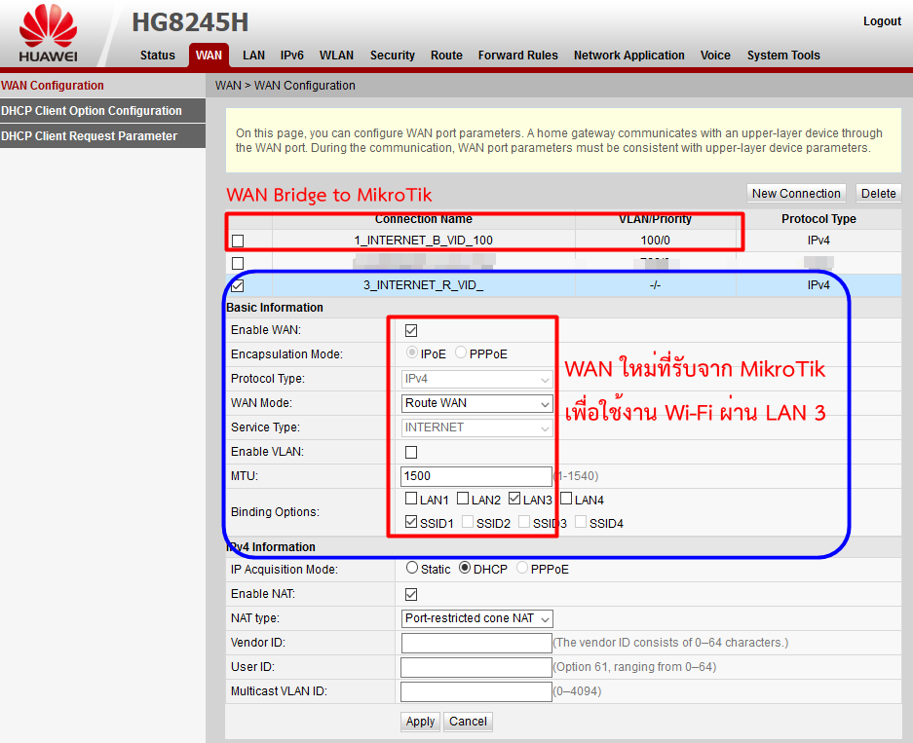Viewport: 913px width, 743px height.
Task: Tick checkbox for the blurred second connection
Action: click(x=238, y=264)
